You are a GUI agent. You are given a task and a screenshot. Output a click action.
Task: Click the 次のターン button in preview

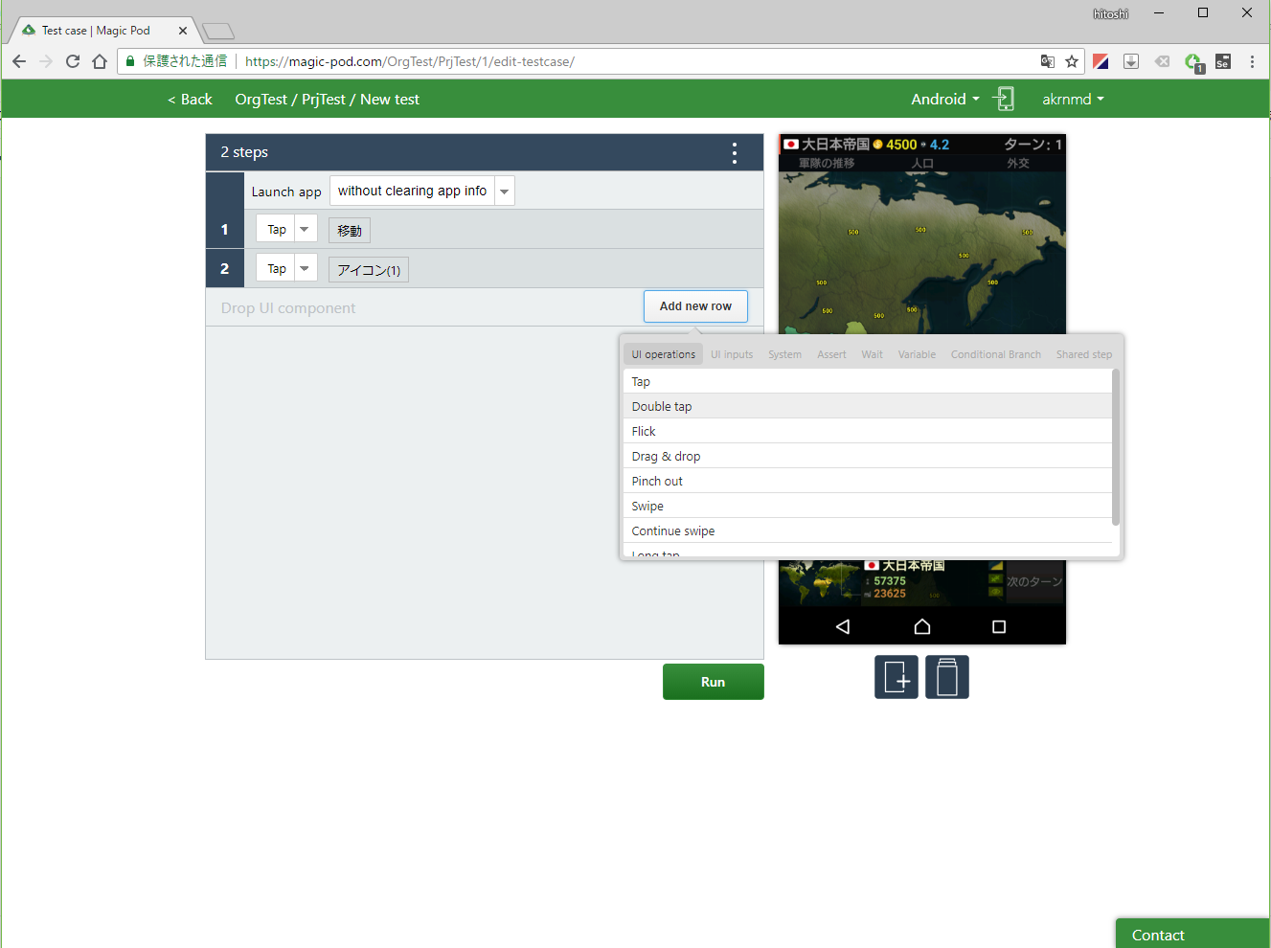coord(1034,582)
